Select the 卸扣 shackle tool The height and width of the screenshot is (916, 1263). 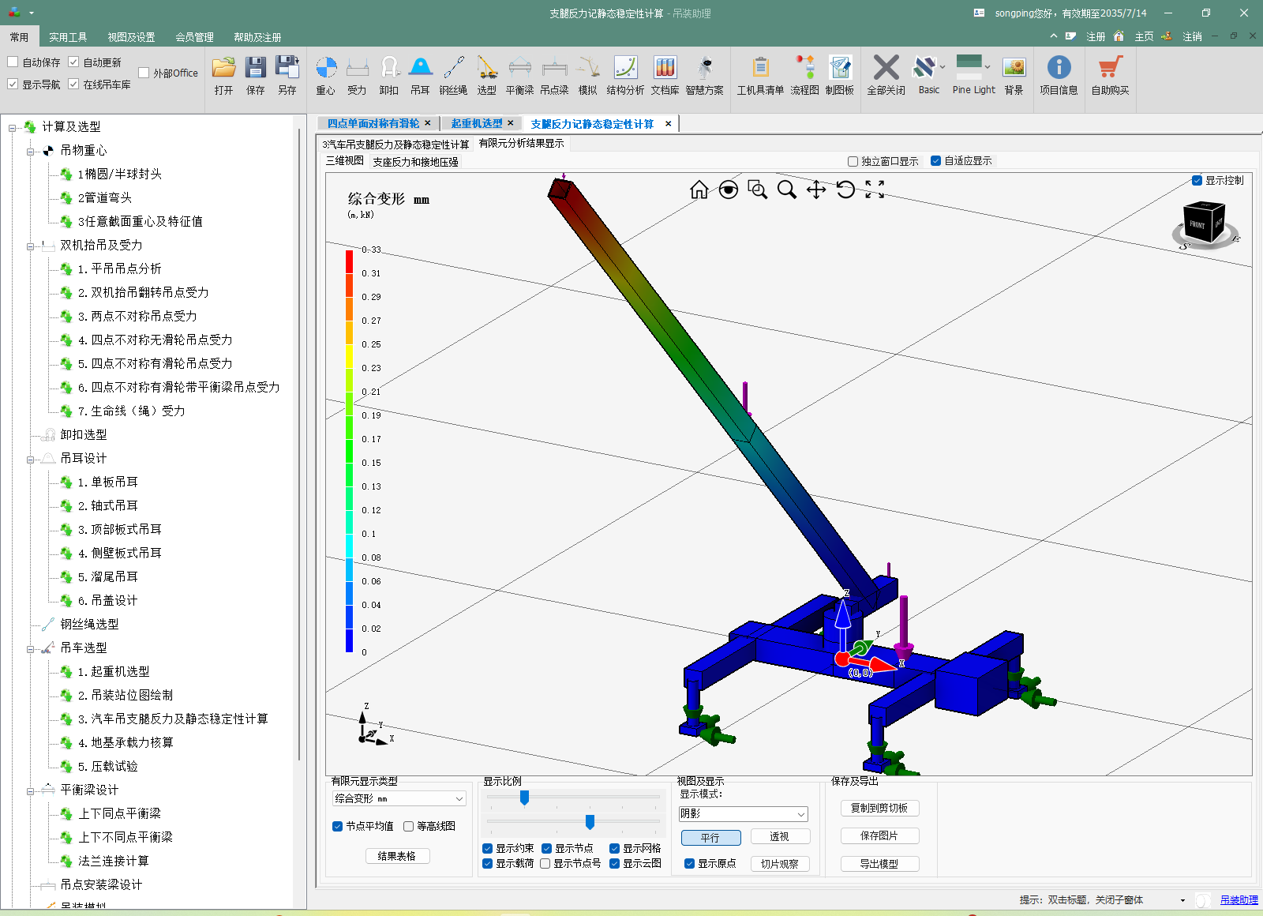coord(389,76)
